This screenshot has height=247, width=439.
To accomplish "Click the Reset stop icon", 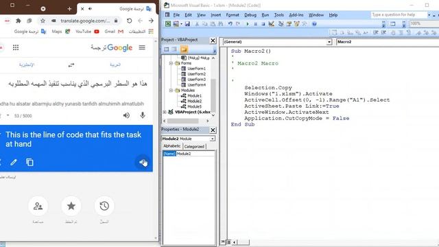I will click(x=263, y=24).
